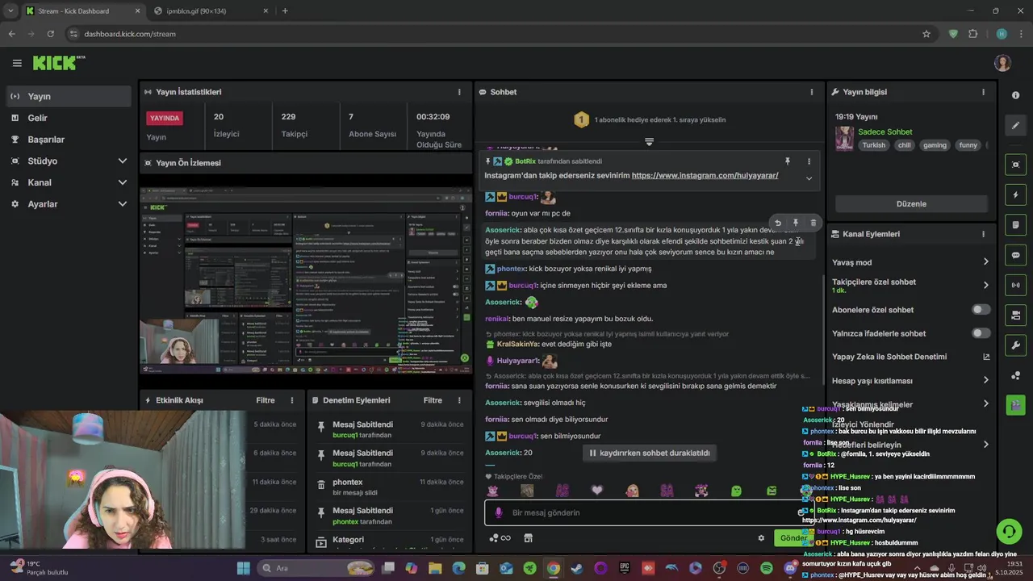Delete the hovered Asoserick chat message
The height and width of the screenshot is (581, 1033).
coord(813,223)
